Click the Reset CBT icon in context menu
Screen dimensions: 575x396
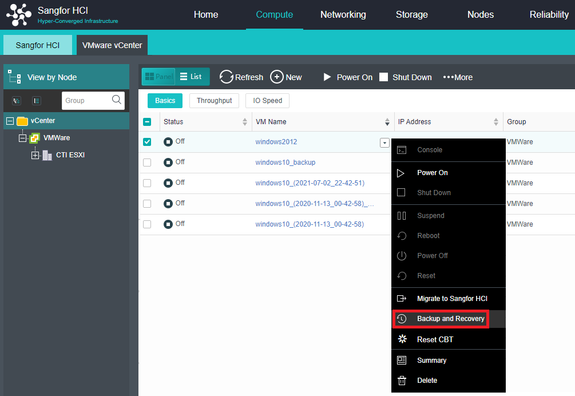click(402, 339)
